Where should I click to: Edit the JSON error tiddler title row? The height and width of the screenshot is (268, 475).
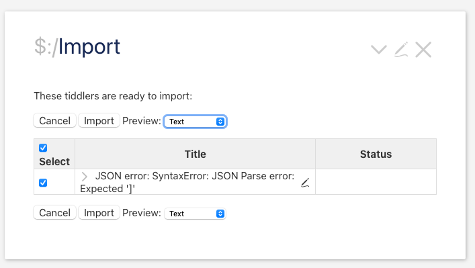point(305,183)
